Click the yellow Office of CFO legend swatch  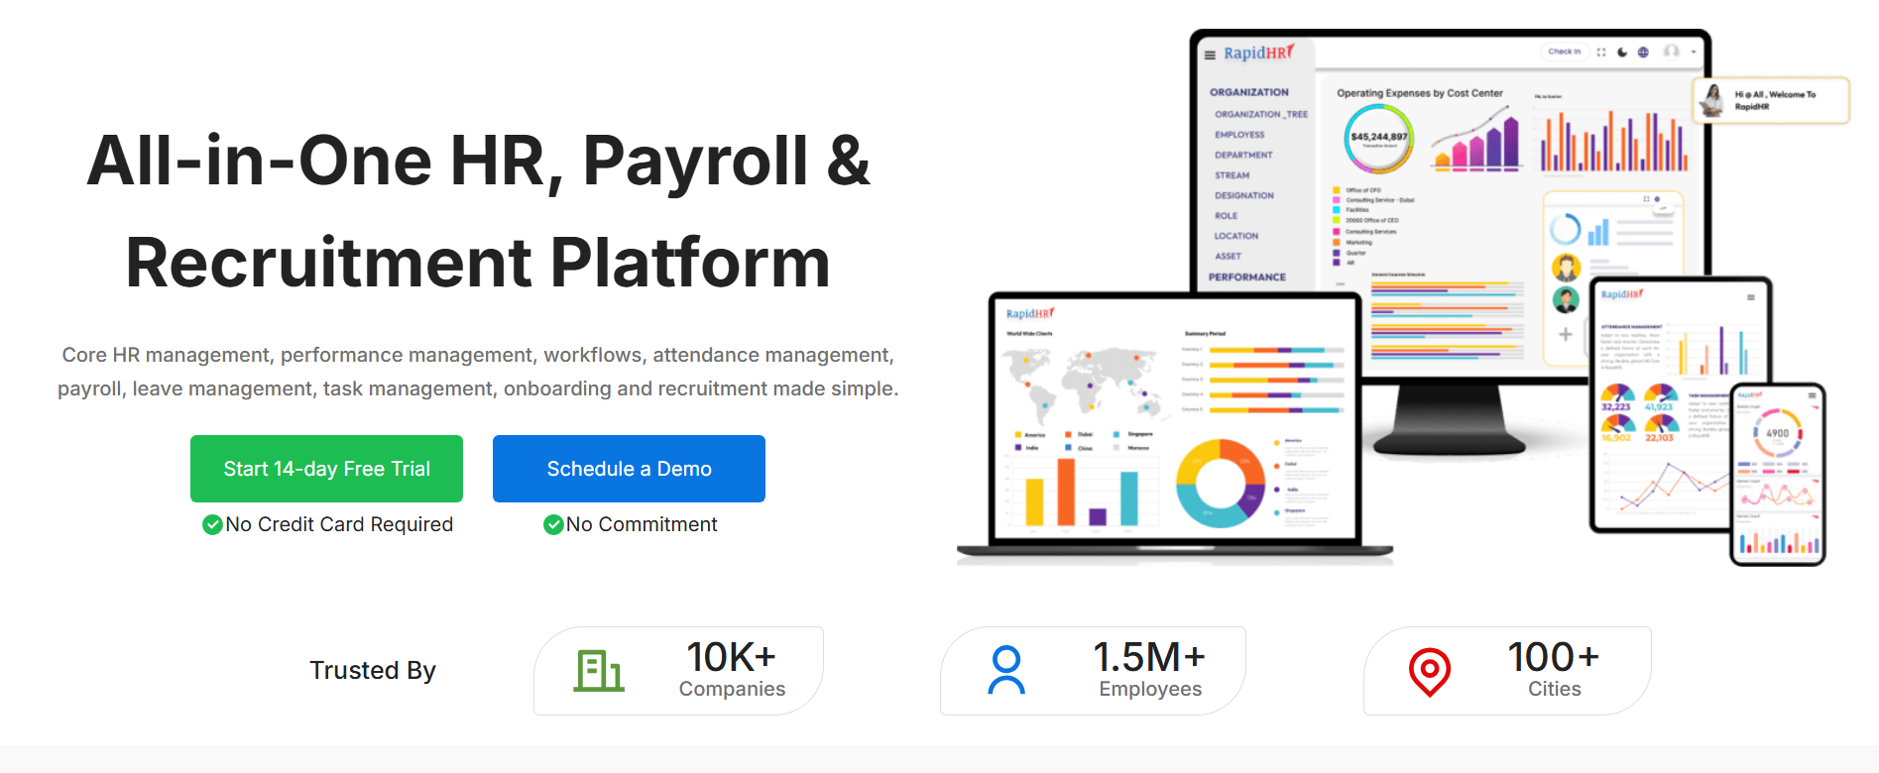(x=1337, y=190)
